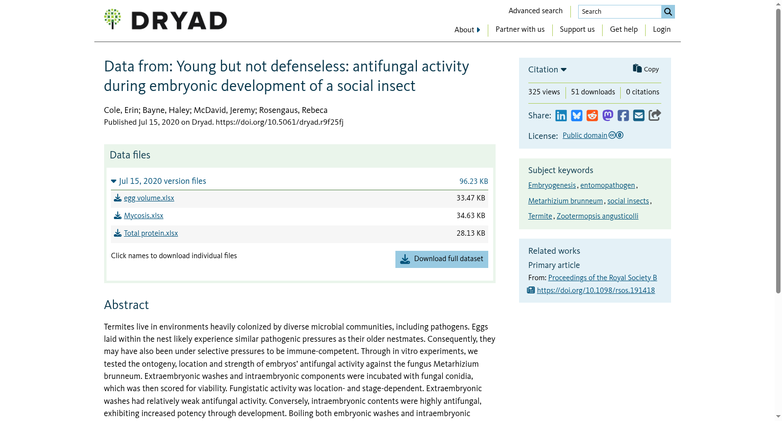The height and width of the screenshot is (421, 782).
Task: Click the author list starting "Cole, Erin"
Action: (216, 110)
